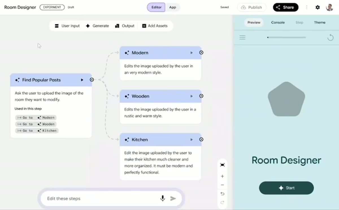Zoom in the canvas with plus icon
This screenshot has height=210, width=339.
point(222,176)
